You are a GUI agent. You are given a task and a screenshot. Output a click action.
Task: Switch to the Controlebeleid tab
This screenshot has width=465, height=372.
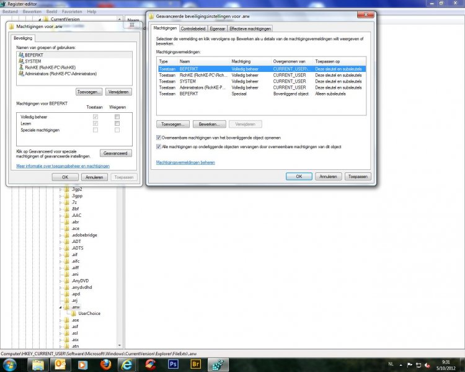193,29
